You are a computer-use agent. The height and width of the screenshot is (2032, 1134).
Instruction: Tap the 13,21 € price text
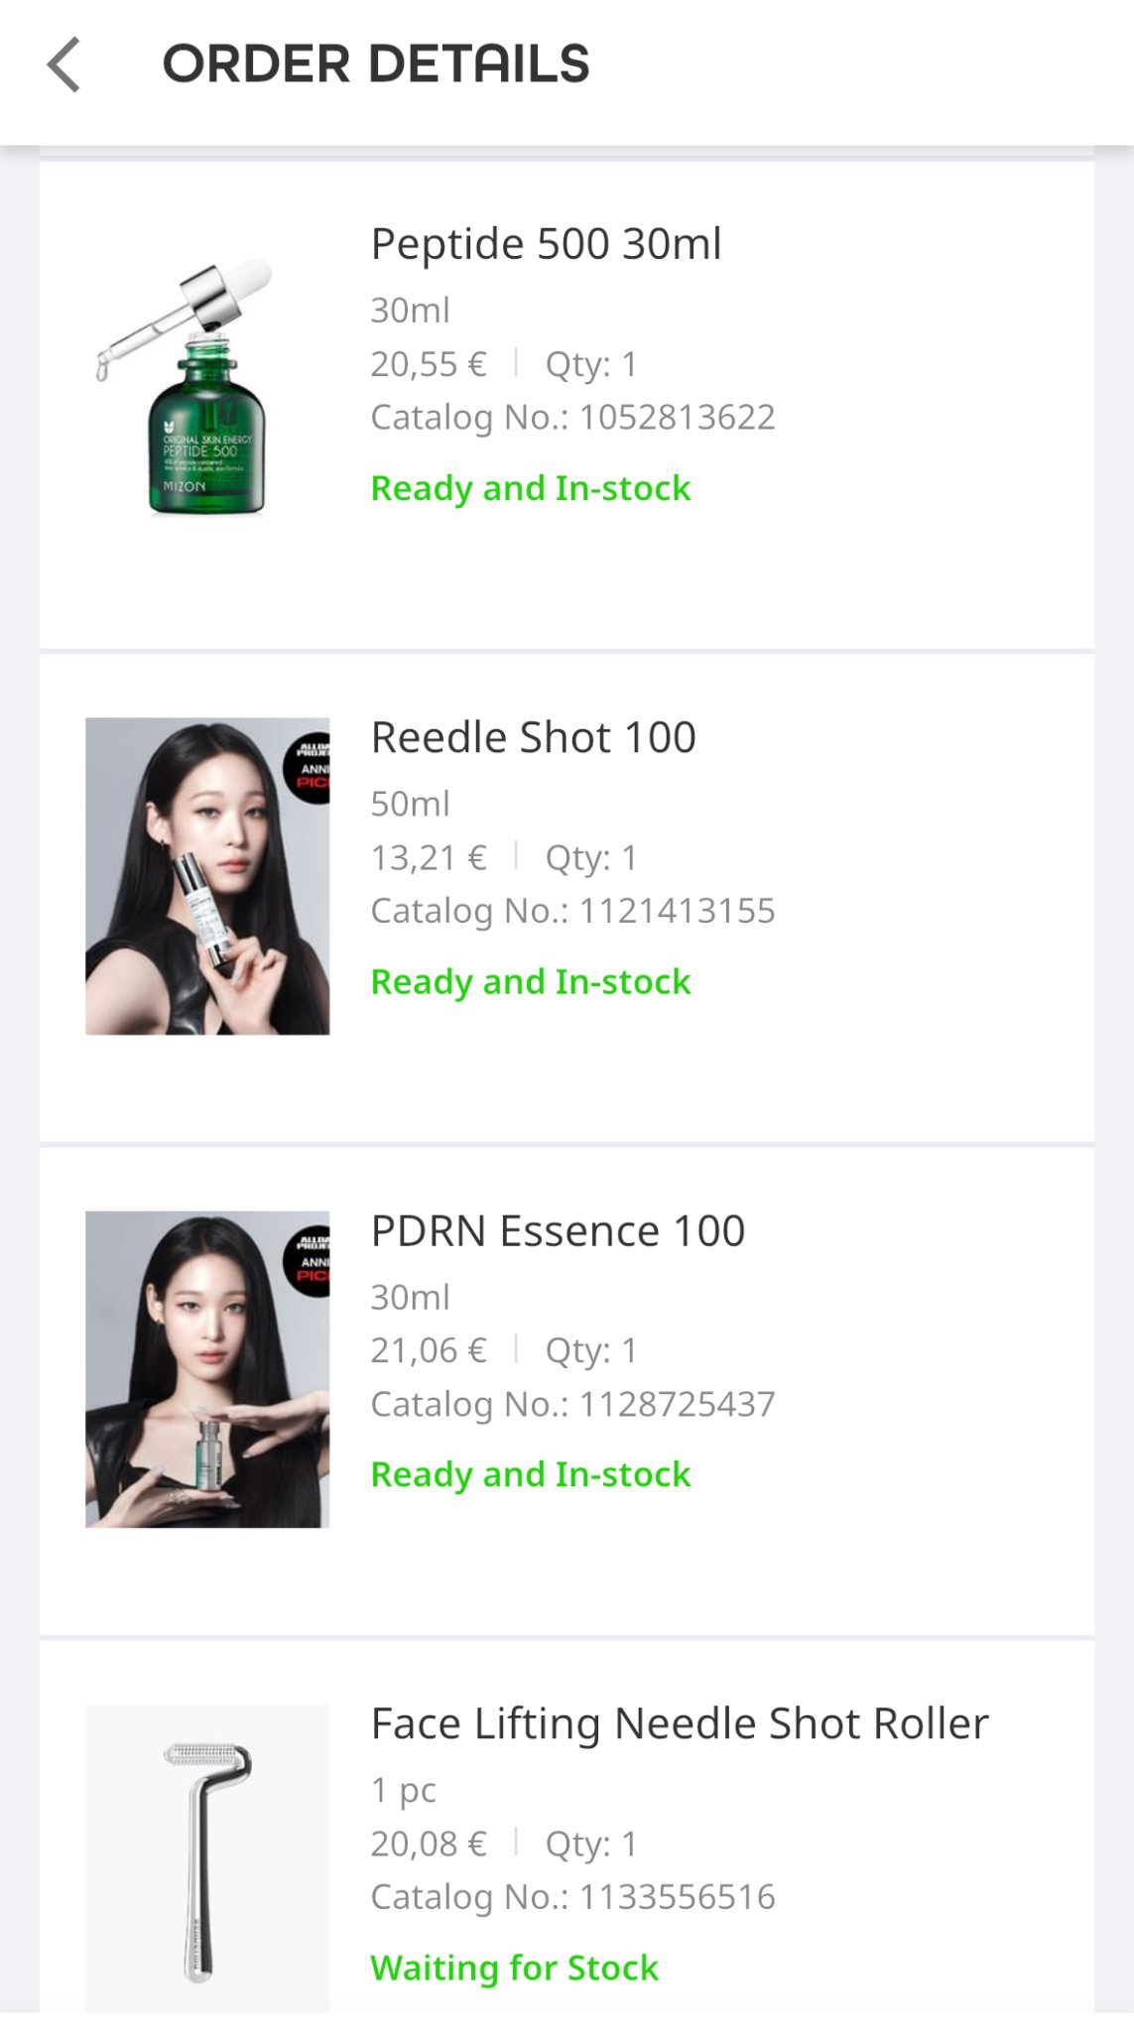click(x=429, y=857)
